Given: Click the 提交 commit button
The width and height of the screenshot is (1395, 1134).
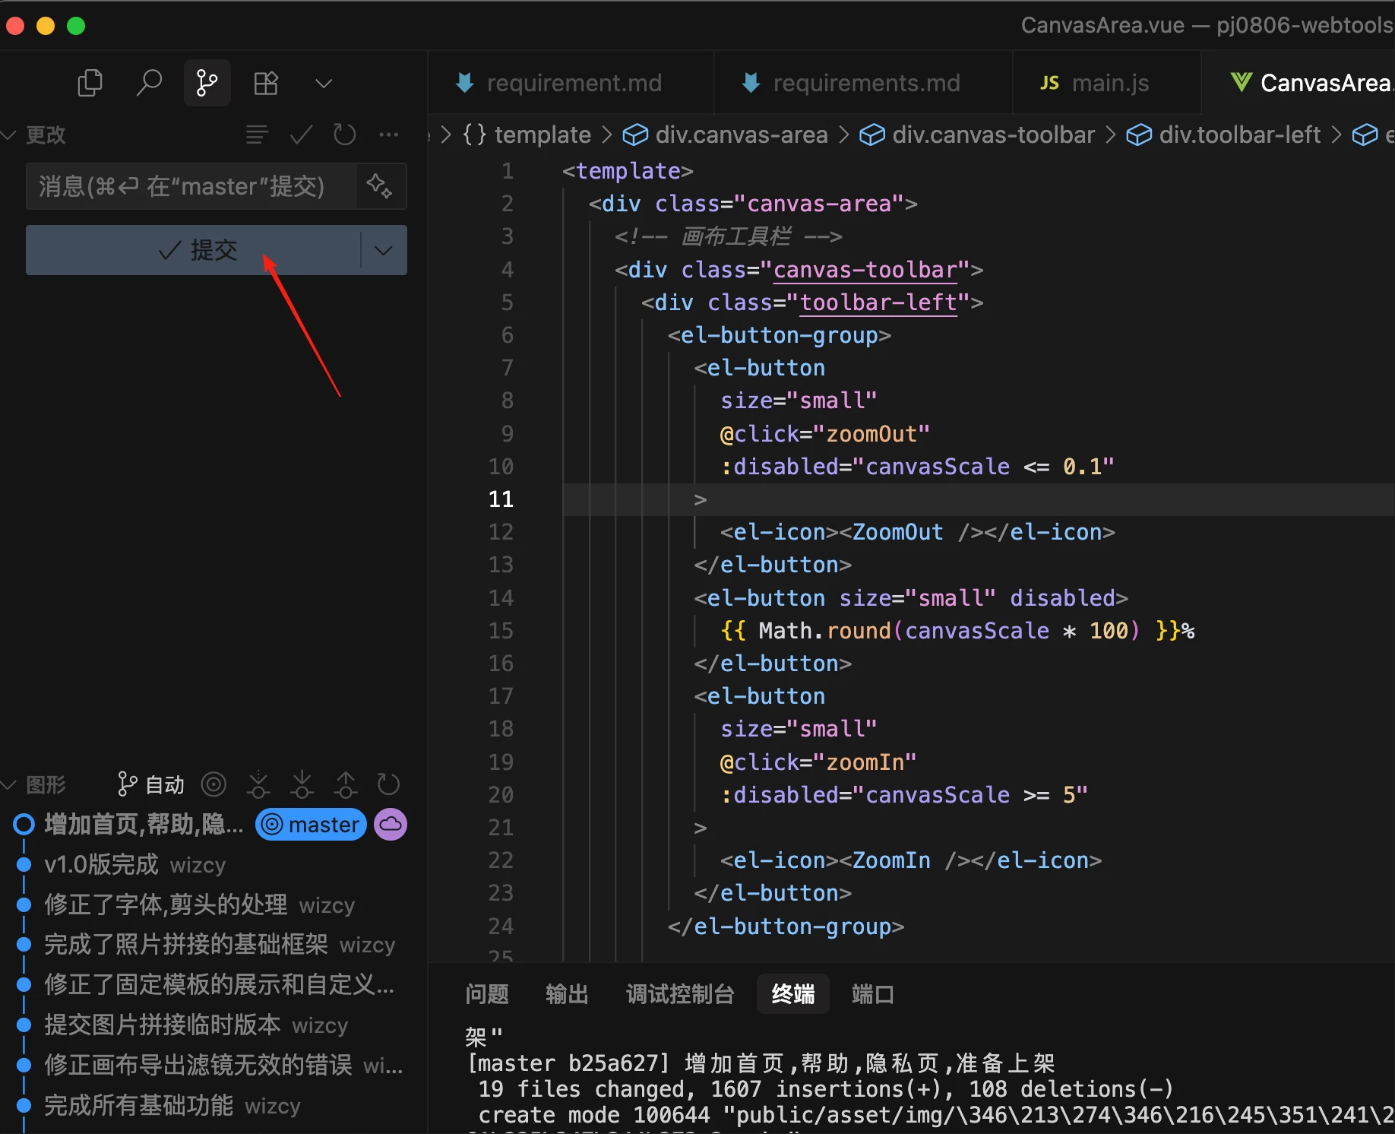Looking at the screenshot, I should [x=193, y=250].
